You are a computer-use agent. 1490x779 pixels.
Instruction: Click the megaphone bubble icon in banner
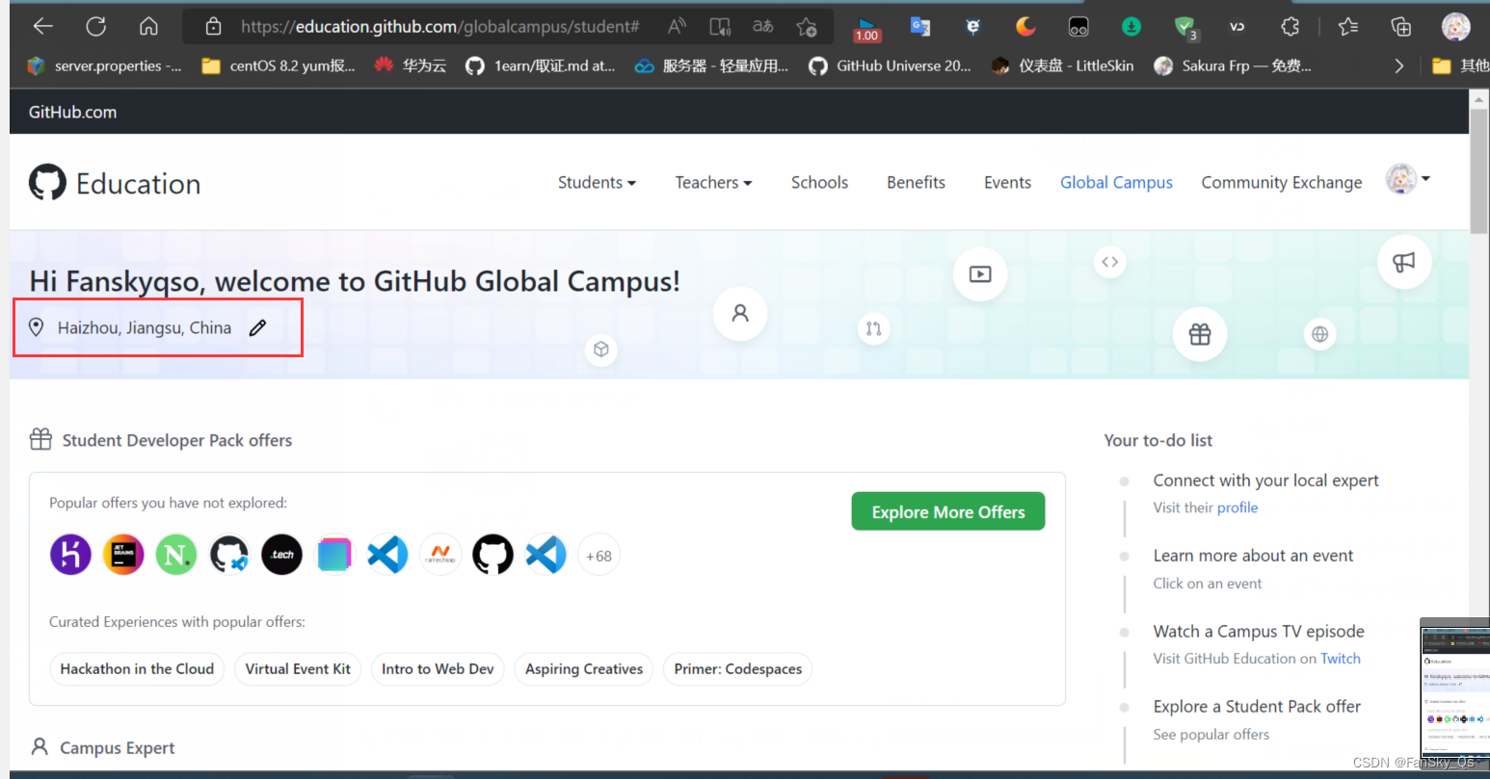(1404, 261)
